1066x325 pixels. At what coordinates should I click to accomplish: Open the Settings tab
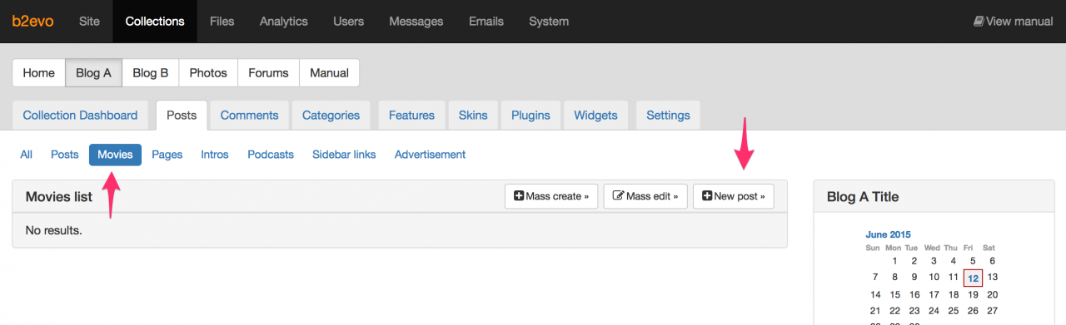[x=668, y=116]
